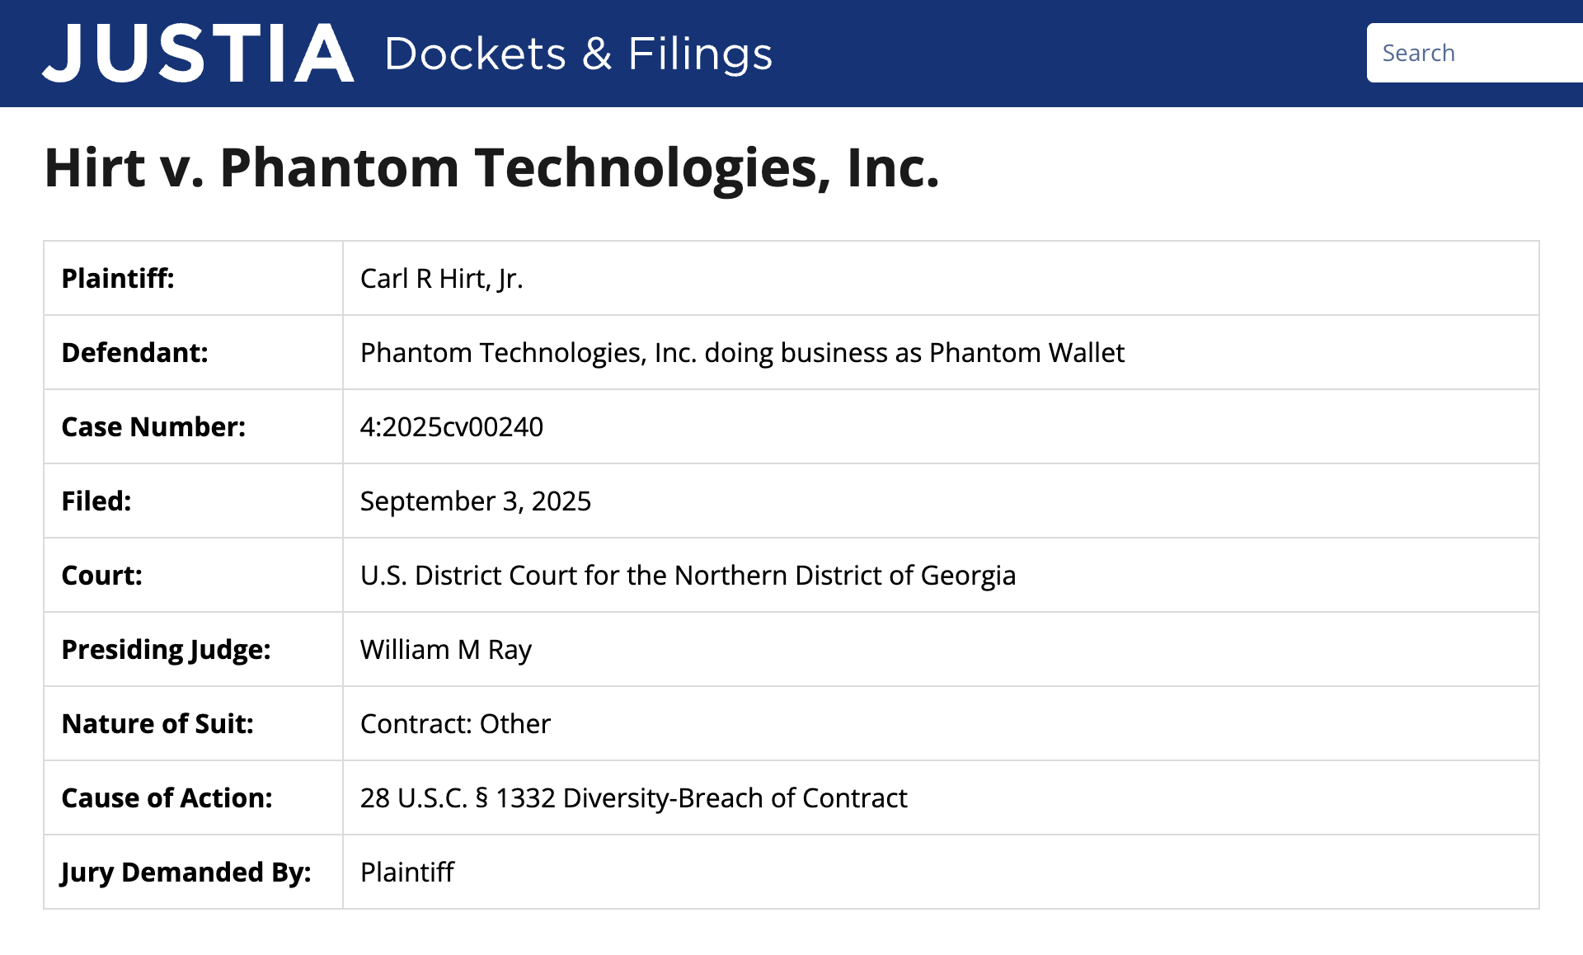
Task: Click the Nature of Suit: label
Action: [x=157, y=724]
